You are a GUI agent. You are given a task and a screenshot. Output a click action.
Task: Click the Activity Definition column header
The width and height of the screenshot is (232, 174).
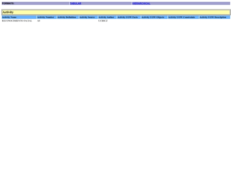tap(68, 17)
